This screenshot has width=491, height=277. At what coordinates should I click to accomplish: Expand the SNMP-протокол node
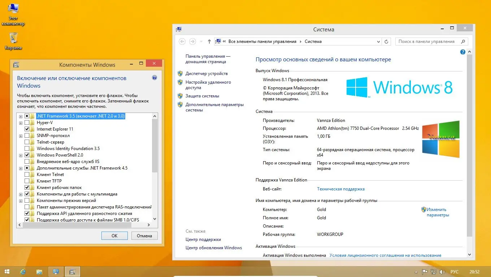(x=21, y=136)
